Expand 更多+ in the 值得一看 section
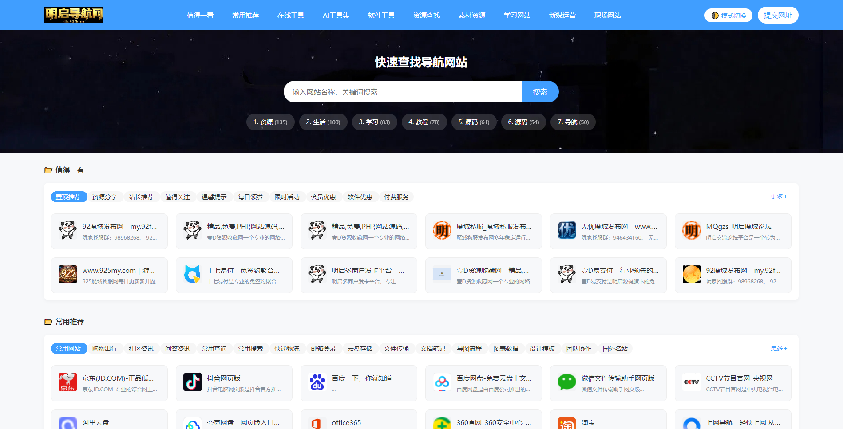Viewport: 843px width, 429px height. [x=779, y=197]
